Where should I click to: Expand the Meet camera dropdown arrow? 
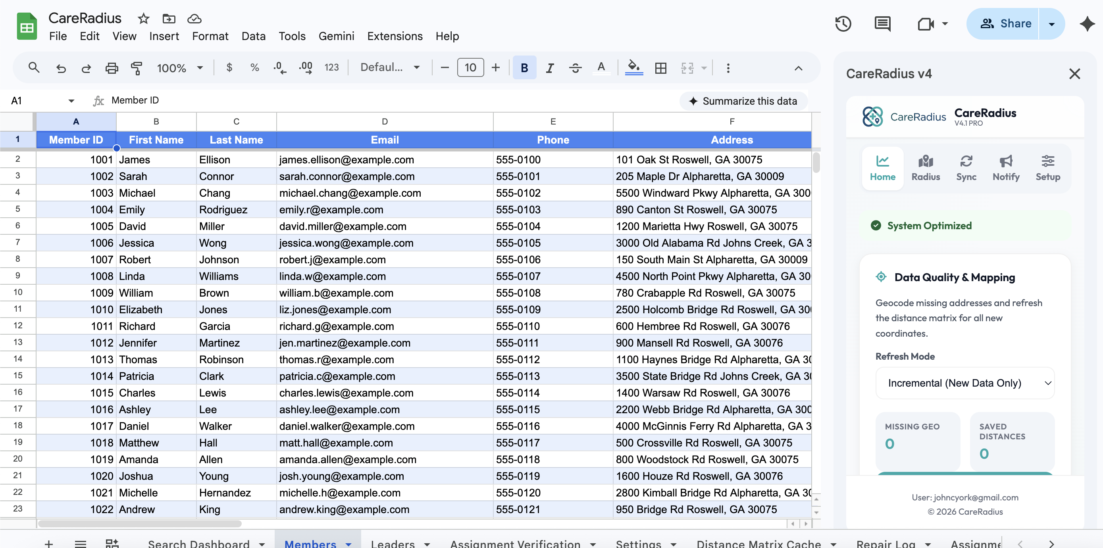tap(945, 23)
